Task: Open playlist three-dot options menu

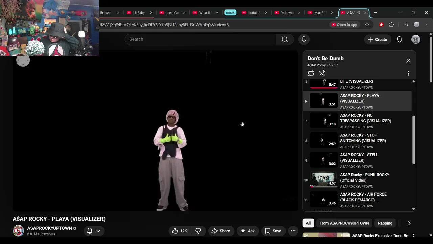Action: 408,73
